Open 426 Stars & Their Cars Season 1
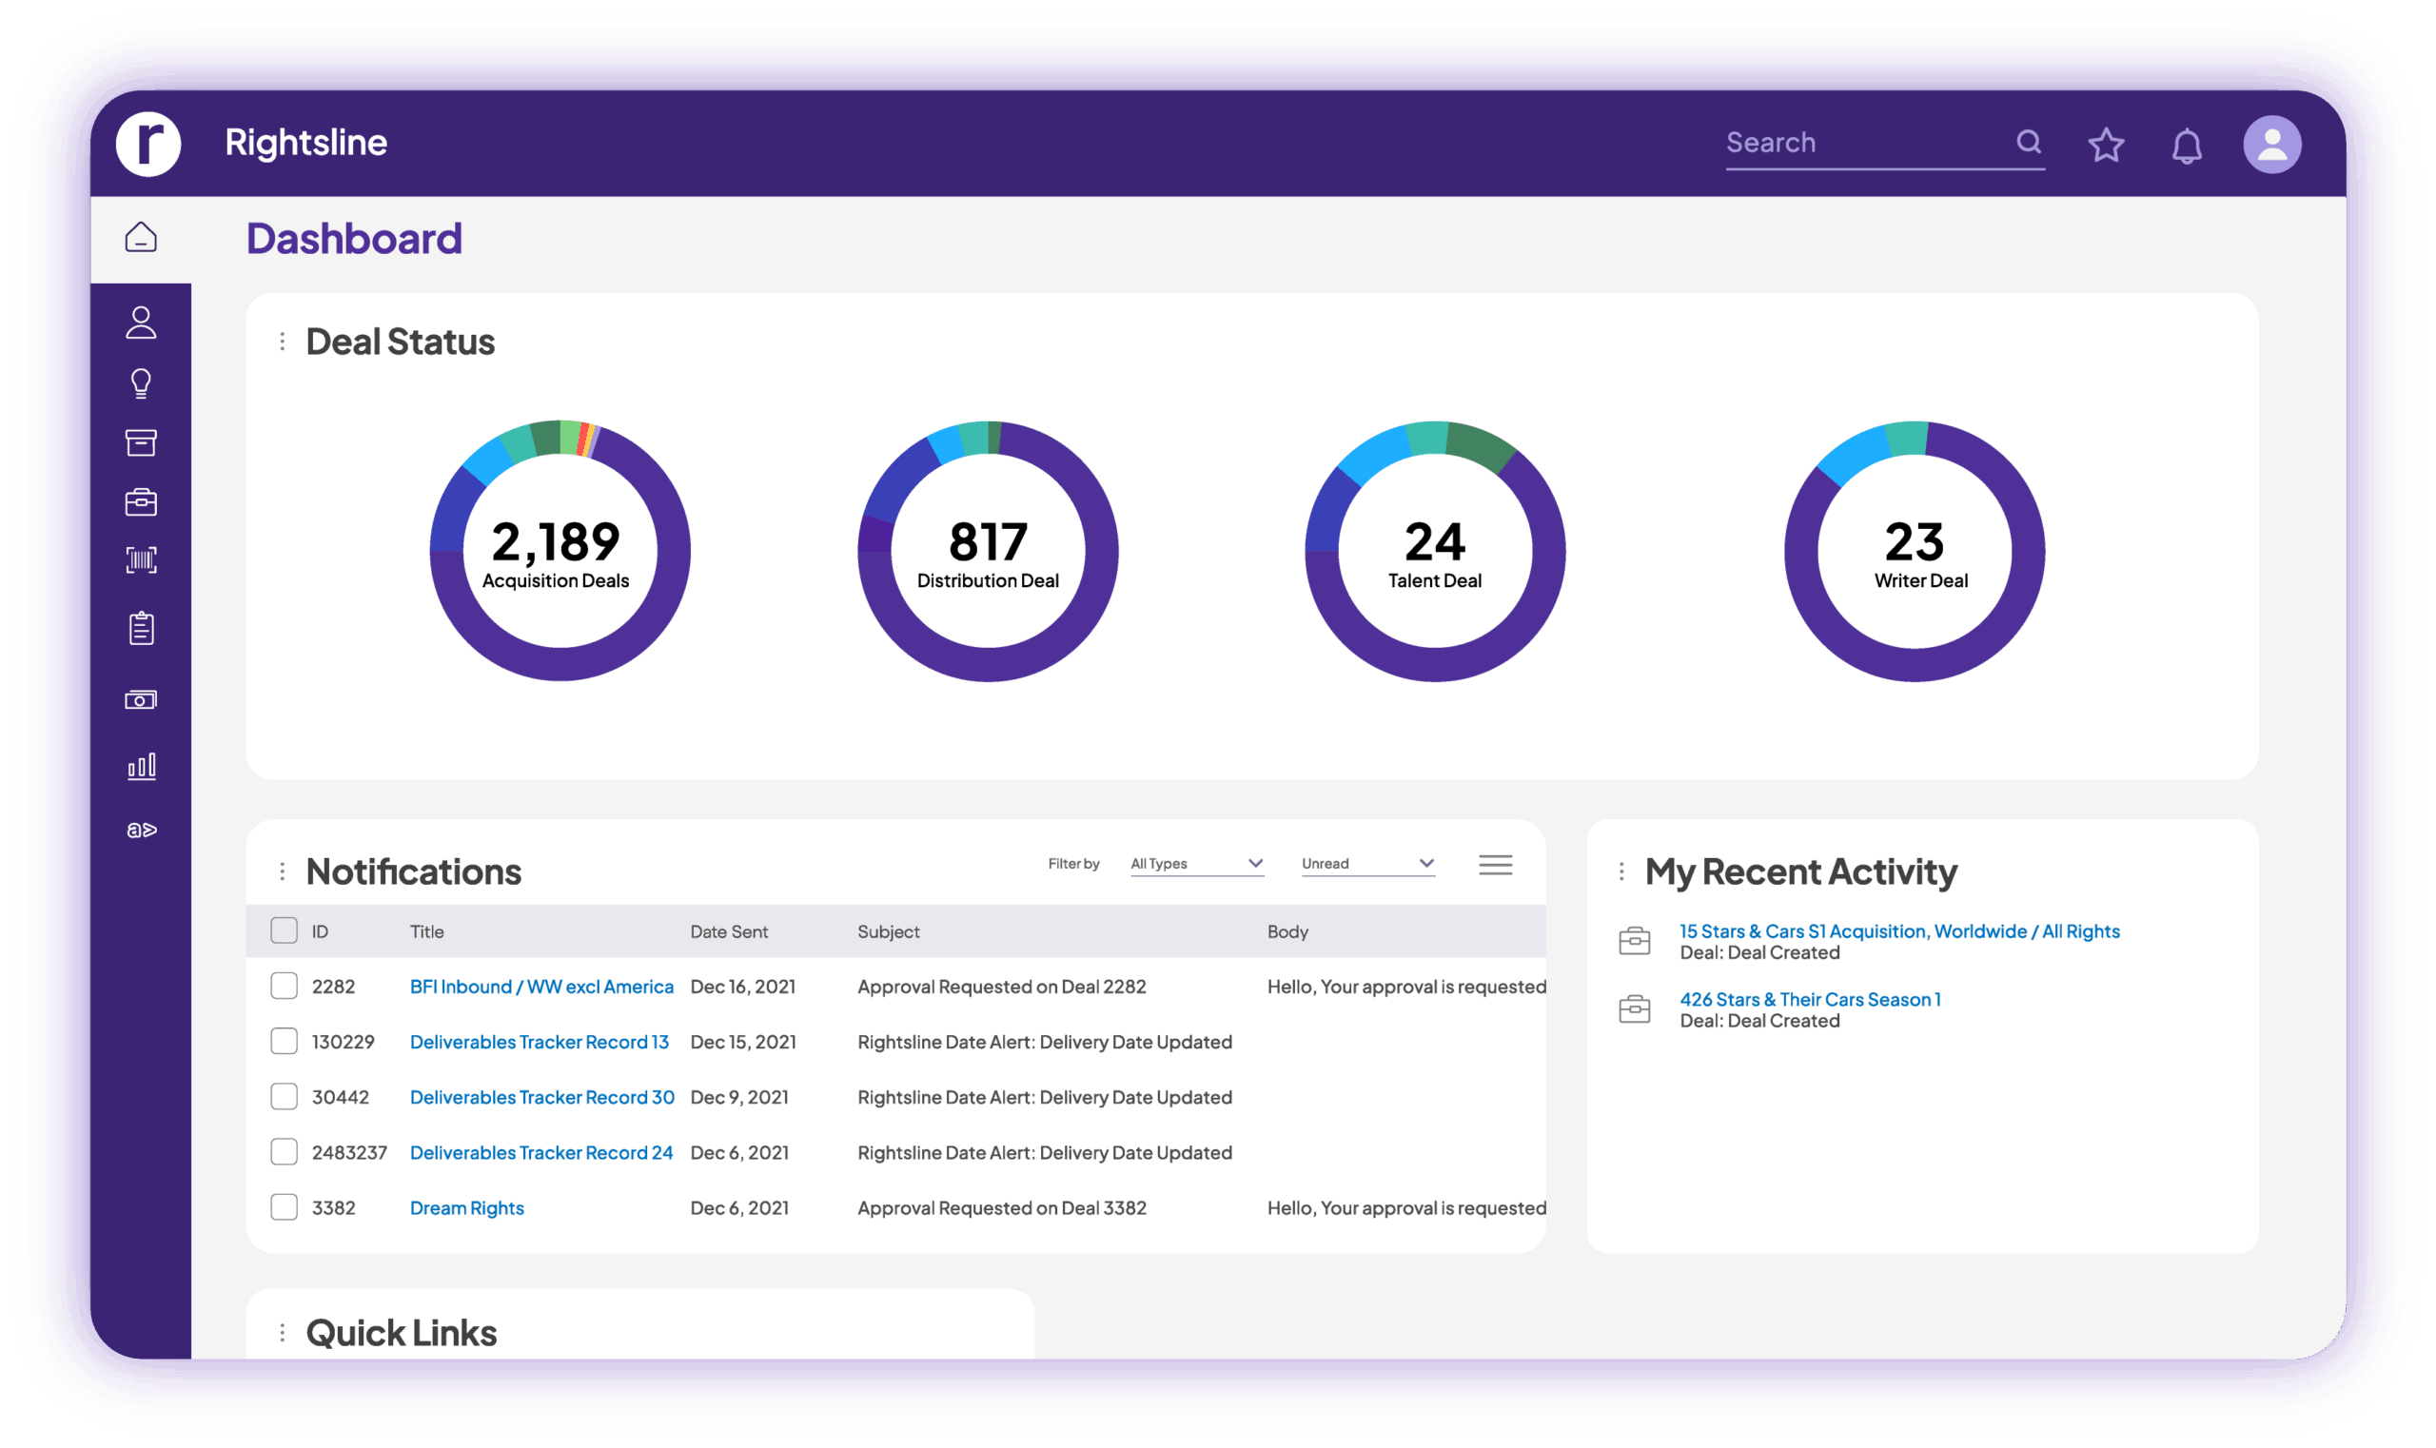This screenshot has height=1448, width=2436. tap(1810, 999)
